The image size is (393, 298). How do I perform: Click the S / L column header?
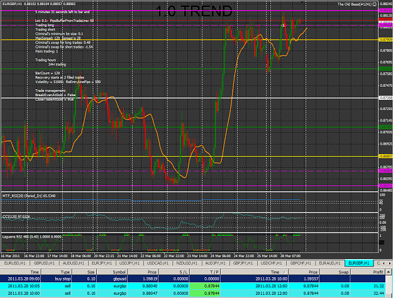pyautogui.click(x=174, y=272)
